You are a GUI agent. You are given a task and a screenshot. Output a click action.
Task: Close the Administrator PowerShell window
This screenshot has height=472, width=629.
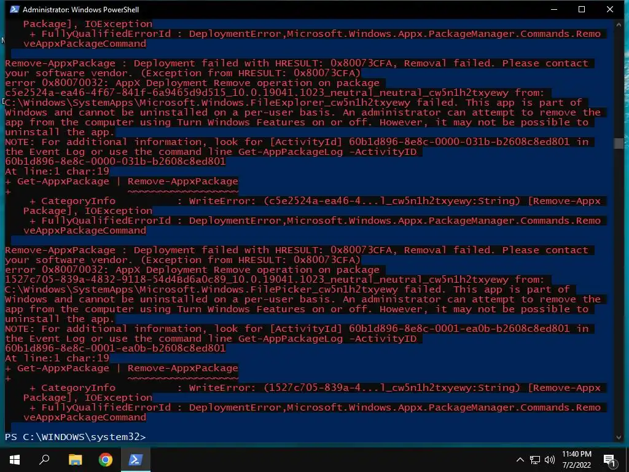[610, 9]
